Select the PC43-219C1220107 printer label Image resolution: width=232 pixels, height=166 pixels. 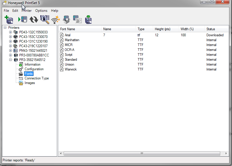[34, 46]
